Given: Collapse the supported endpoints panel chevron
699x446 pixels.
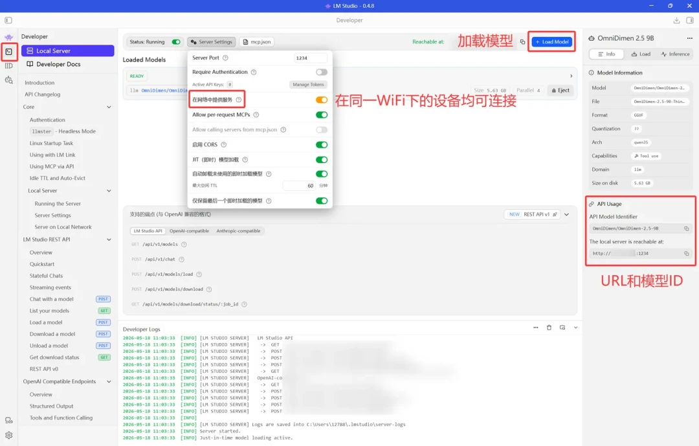Looking at the screenshot, I should (x=566, y=214).
